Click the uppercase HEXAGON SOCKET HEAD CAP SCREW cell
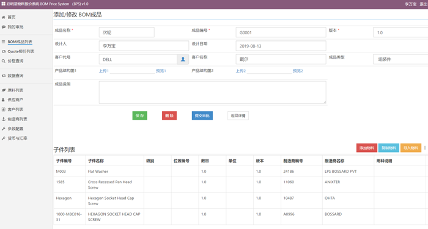 coord(114,217)
